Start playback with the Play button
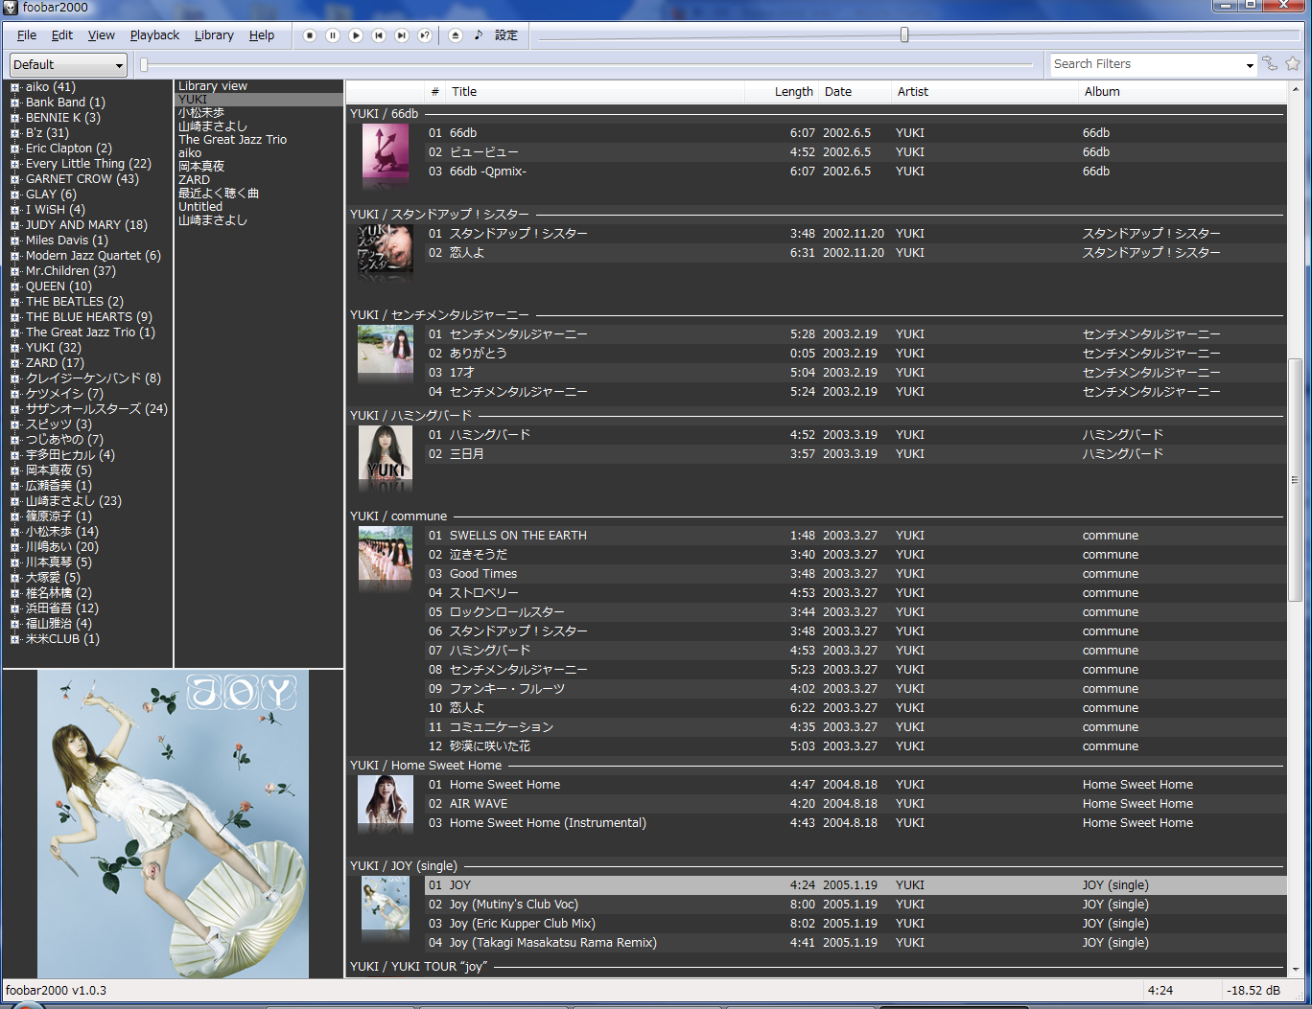 click(x=356, y=35)
